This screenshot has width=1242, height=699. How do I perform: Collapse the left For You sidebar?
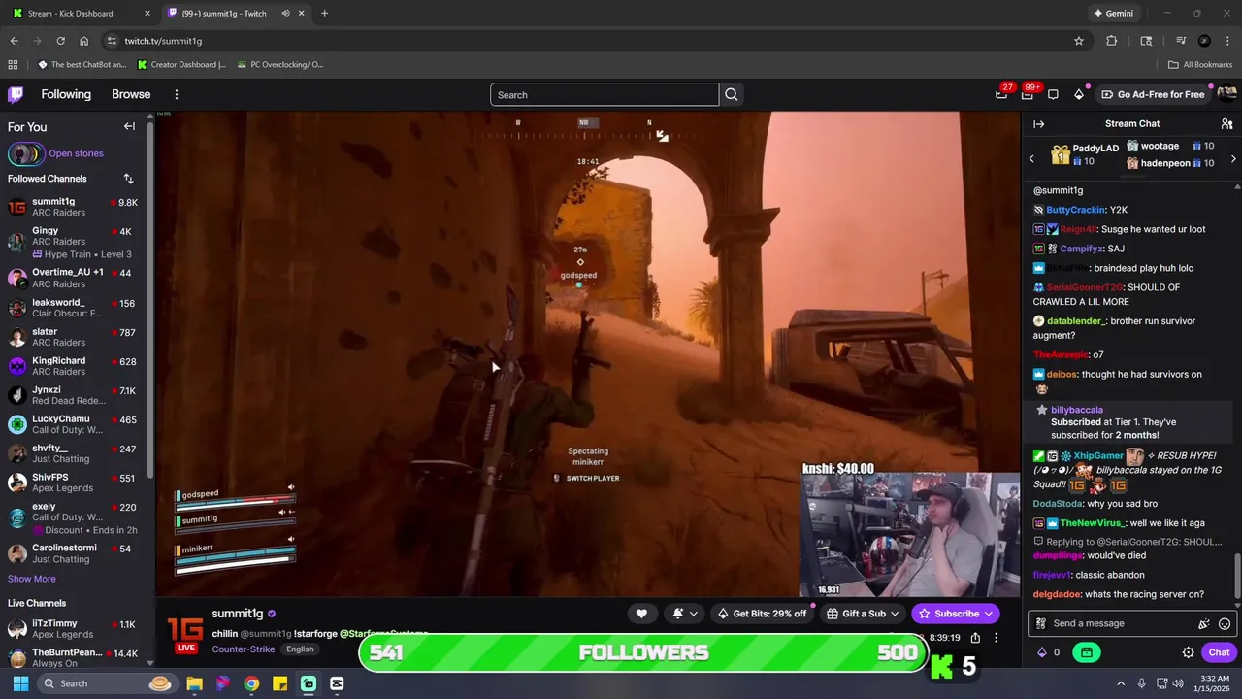coord(129,126)
